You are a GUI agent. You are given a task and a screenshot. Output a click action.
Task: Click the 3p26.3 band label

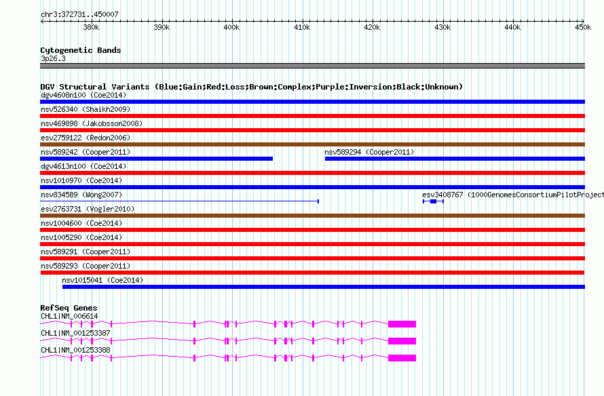coord(53,58)
